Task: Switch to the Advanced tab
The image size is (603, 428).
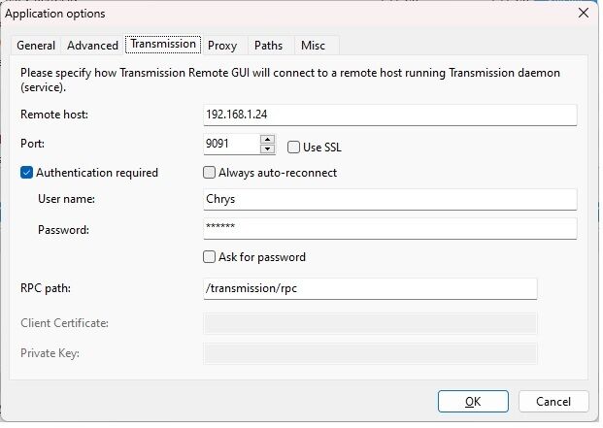Action: (x=93, y=46)
